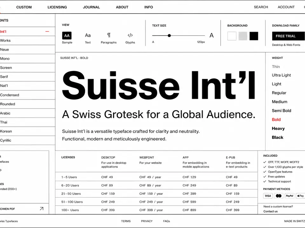Switch to the Text view icon

point(88,35)
